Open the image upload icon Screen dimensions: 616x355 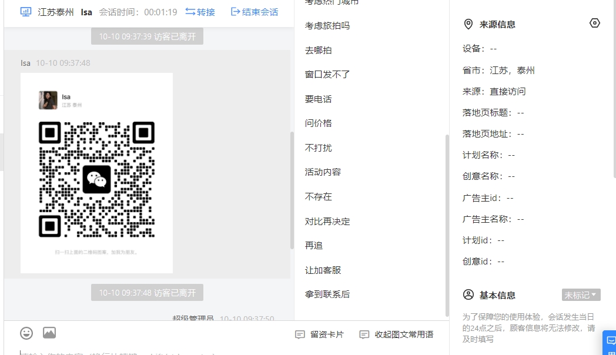pos(49,333)
